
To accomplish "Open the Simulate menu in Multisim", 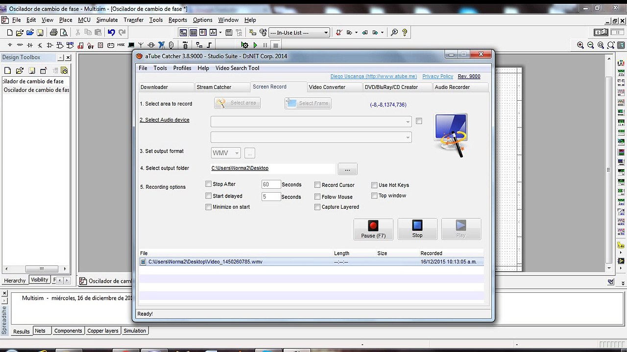I will 107,20.
